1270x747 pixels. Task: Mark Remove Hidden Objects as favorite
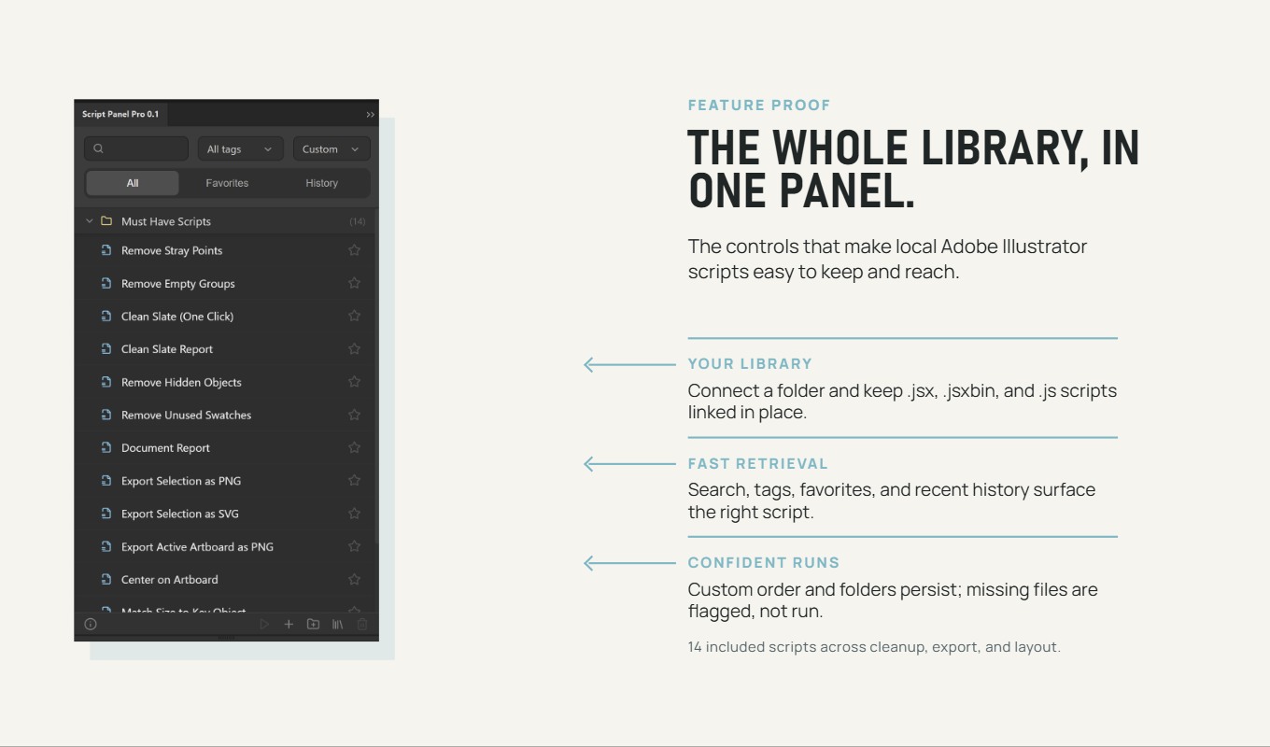click(354, 382)
